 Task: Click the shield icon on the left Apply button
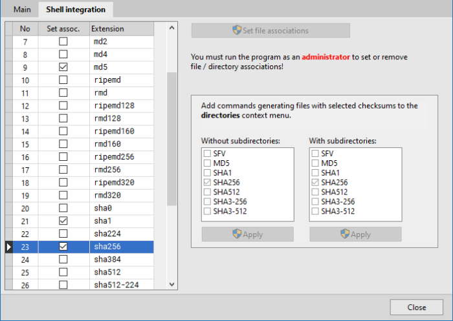(x=237, y=234)
